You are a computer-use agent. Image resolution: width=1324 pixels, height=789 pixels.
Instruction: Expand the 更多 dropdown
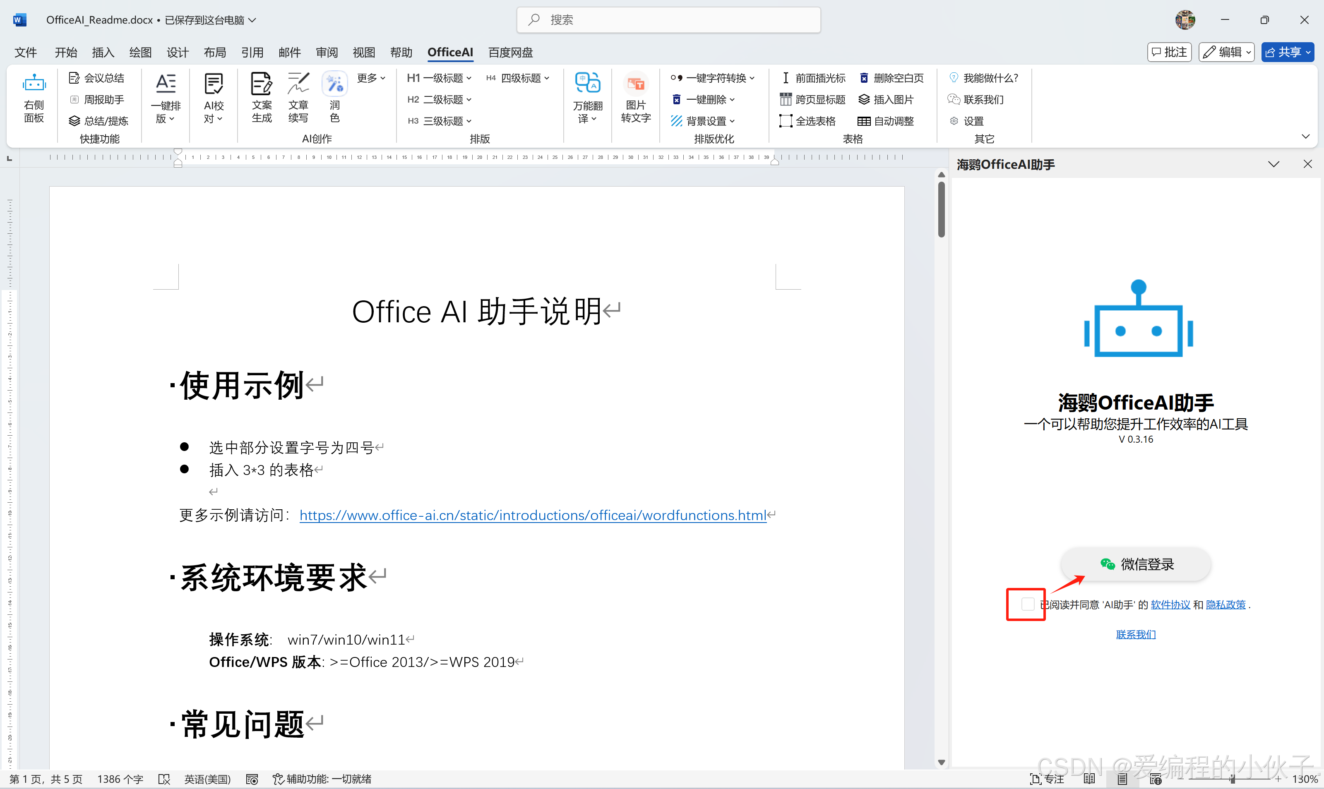point(370,78)
